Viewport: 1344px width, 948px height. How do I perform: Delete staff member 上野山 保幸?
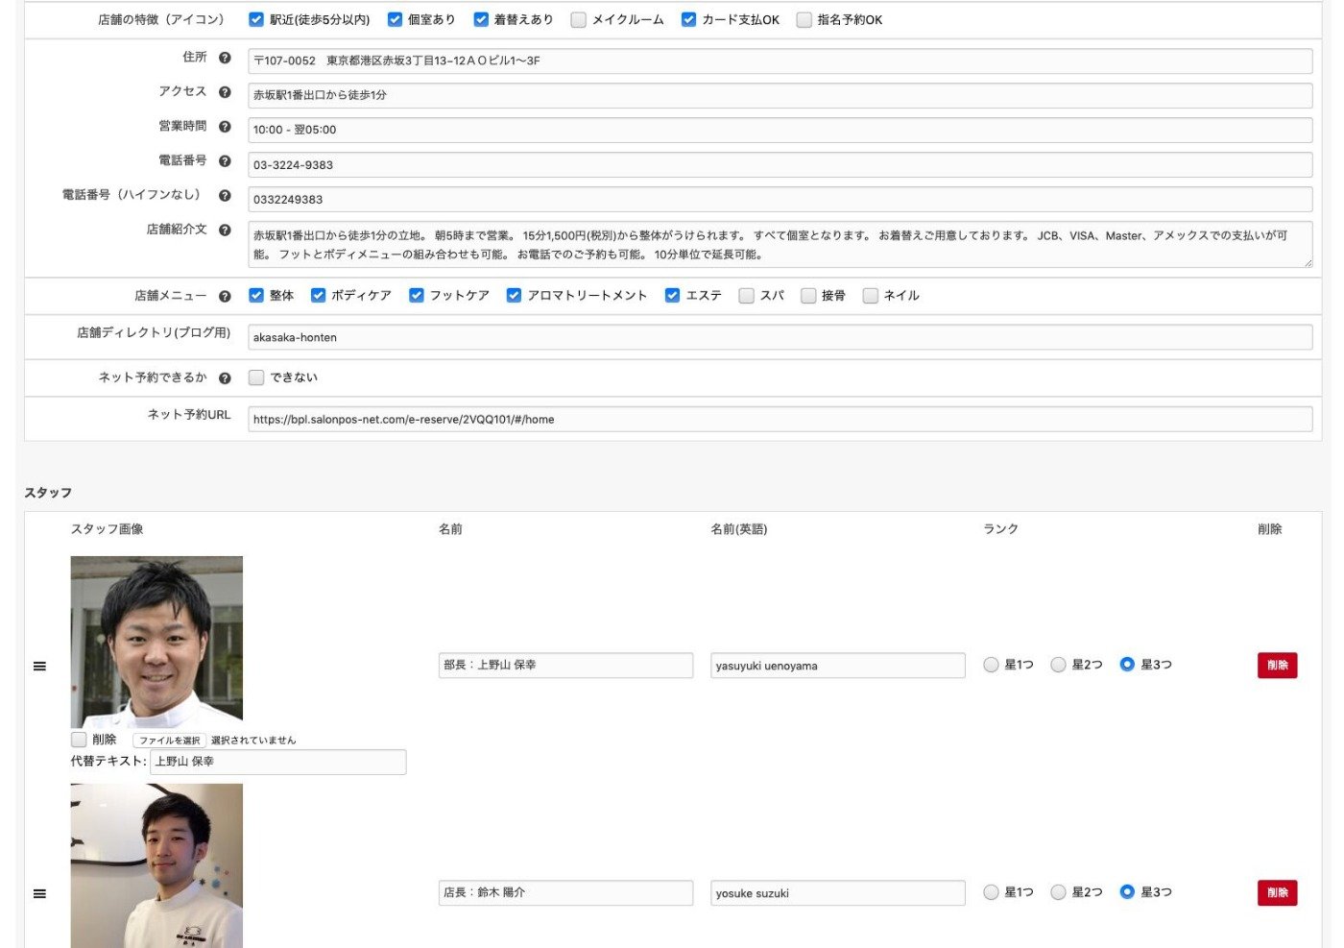(1277, 666)
